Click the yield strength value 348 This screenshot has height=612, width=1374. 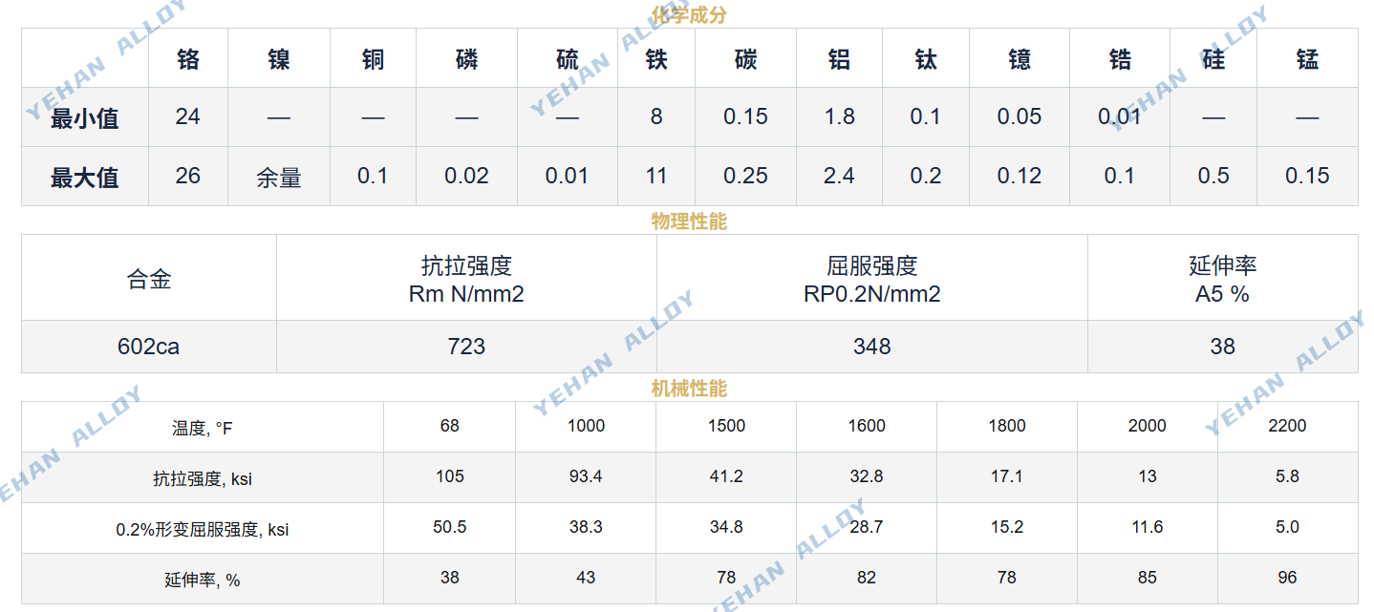click(872, 347)
